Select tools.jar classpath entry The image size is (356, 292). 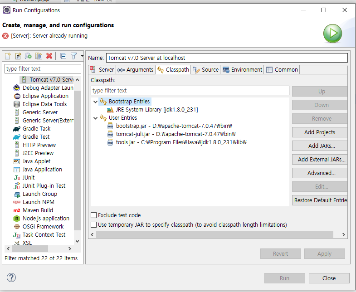click(x=176, y=142)
